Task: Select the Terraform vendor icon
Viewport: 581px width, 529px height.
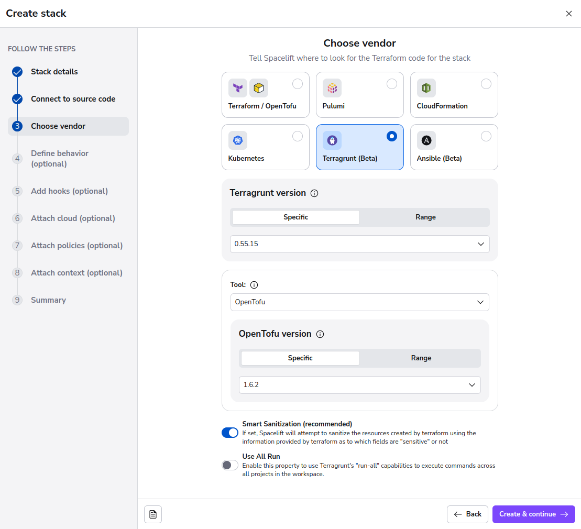Action: pyautogui.click(x=237, y=88)
